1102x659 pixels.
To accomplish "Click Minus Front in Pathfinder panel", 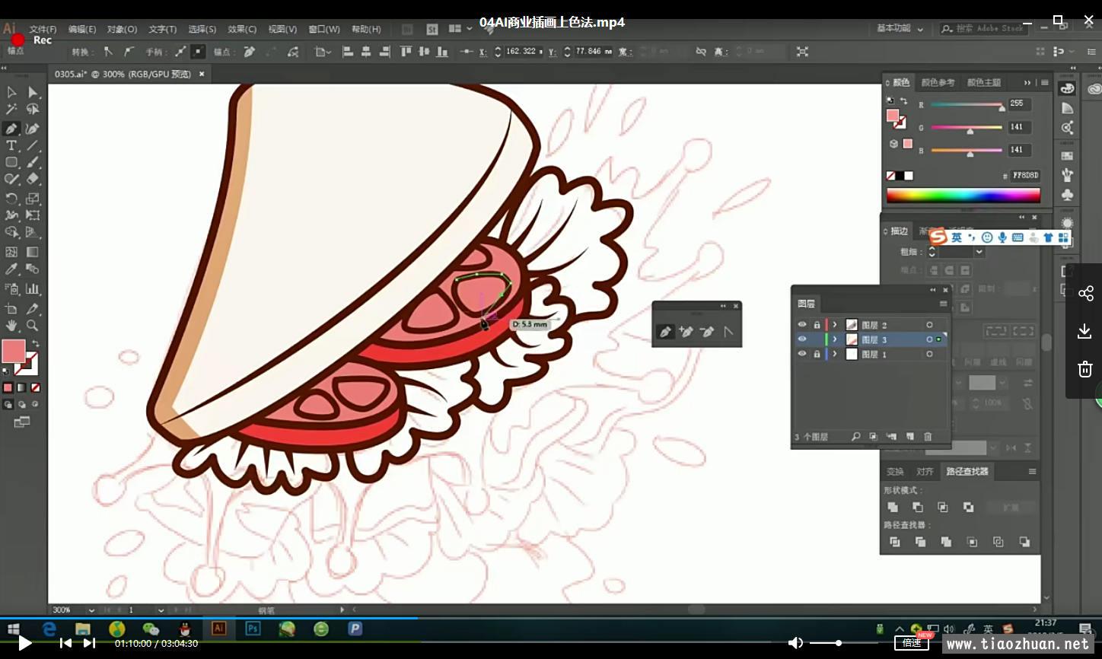I will coord(918,507).
